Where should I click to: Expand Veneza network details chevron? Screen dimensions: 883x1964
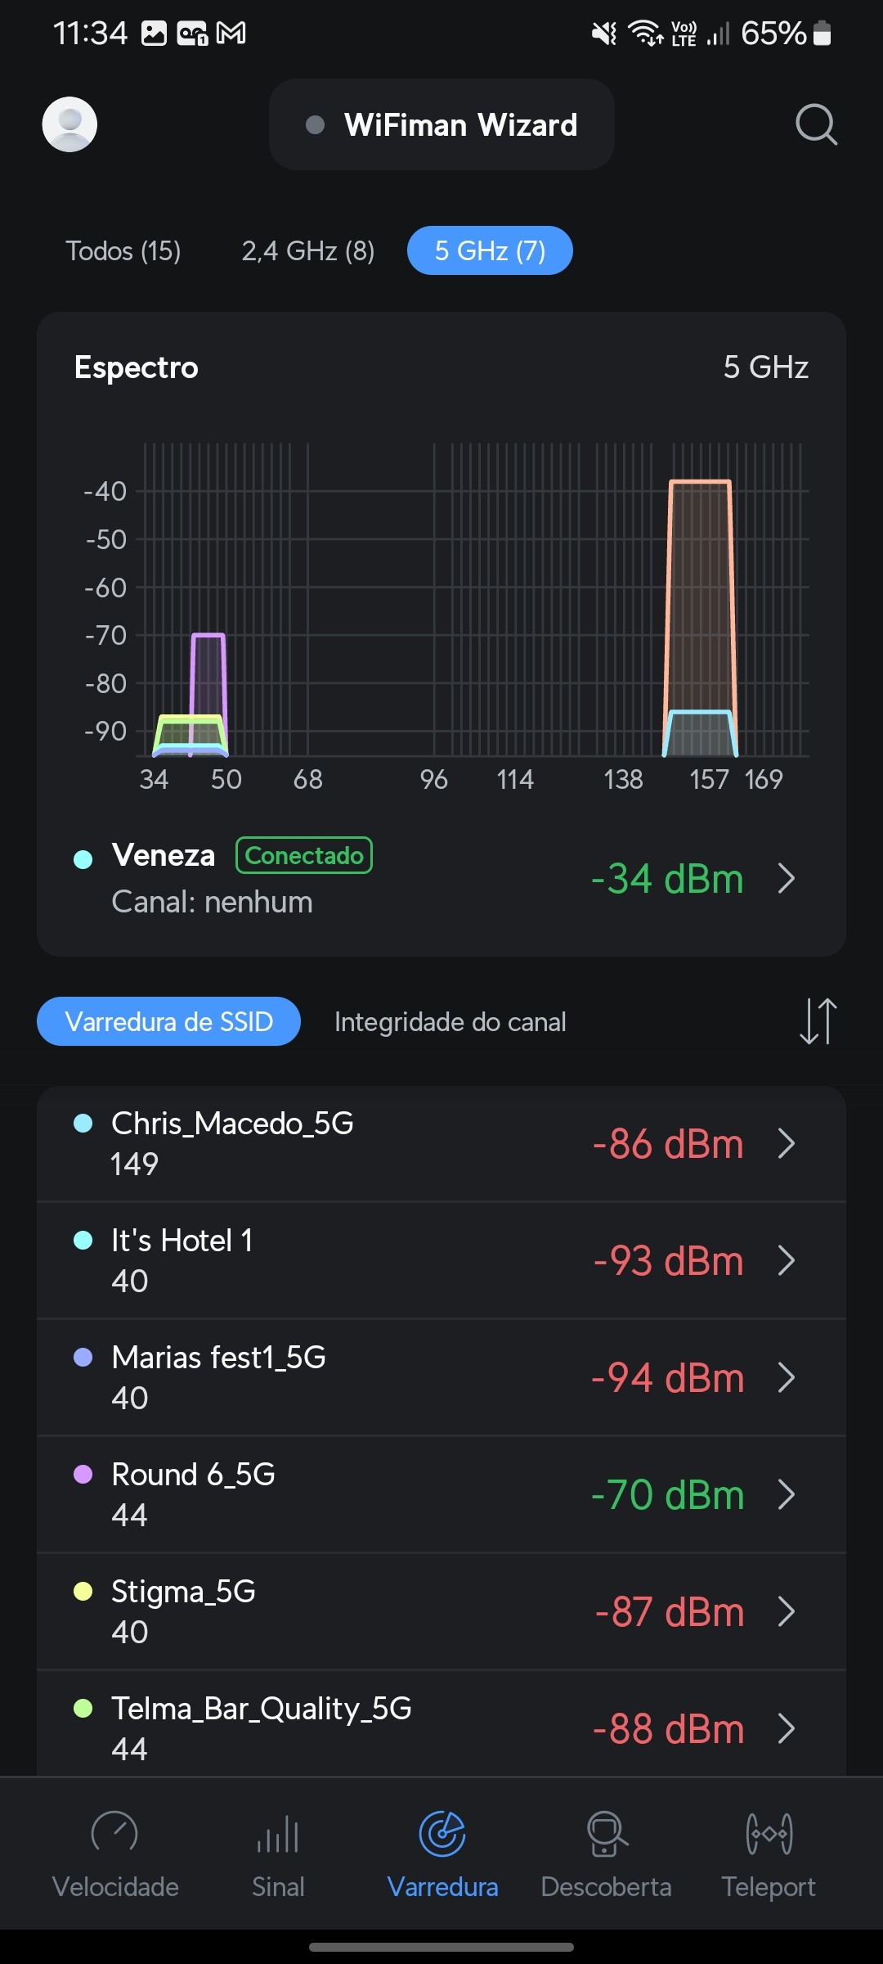[x=787, y=878]
